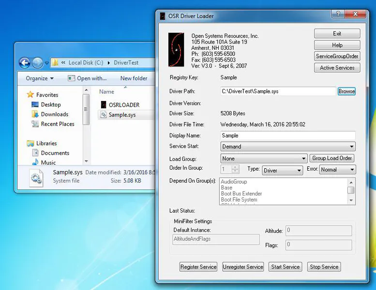Viewport: 376px width, 290px height.
Task: Click the Sample.sys file icon in list
Action: (104, 115)
